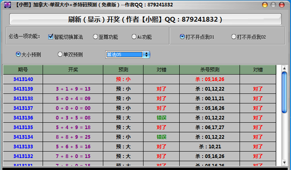Select issue number 3413133
Image resolution: width=291 pixels, height=170 pixels.
23,147
